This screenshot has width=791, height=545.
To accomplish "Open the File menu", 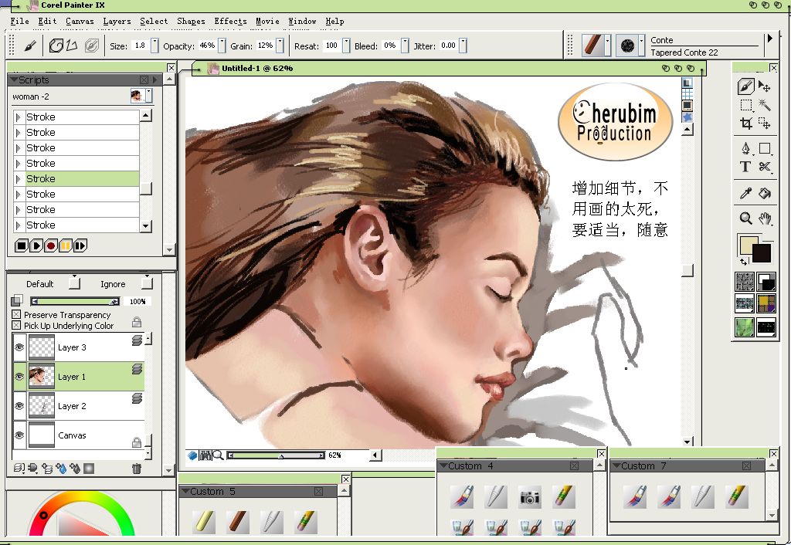I will [x=19, y=21].
